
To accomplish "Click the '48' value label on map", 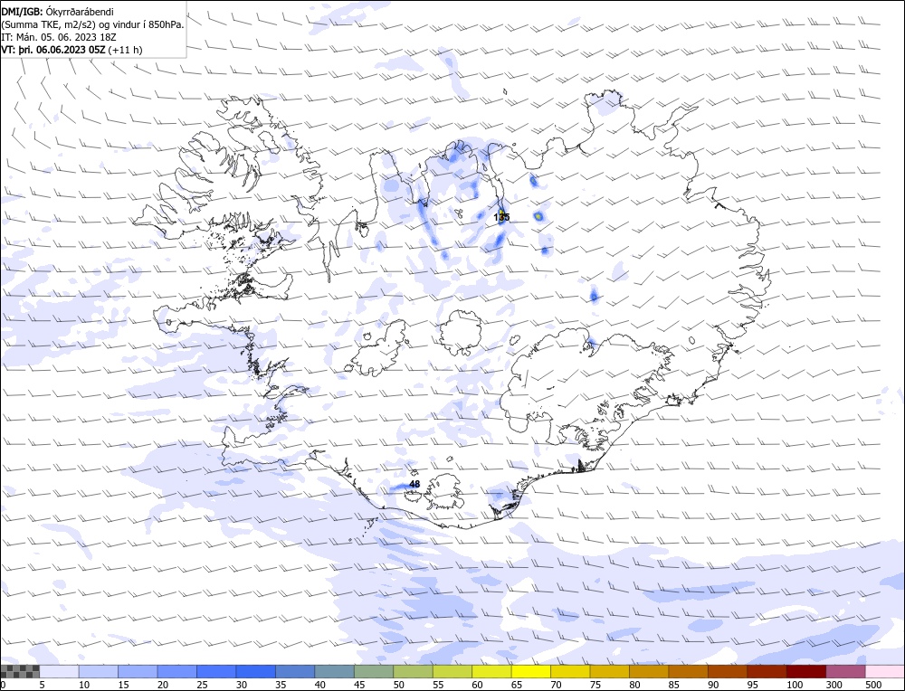I will tap(414, 484).
